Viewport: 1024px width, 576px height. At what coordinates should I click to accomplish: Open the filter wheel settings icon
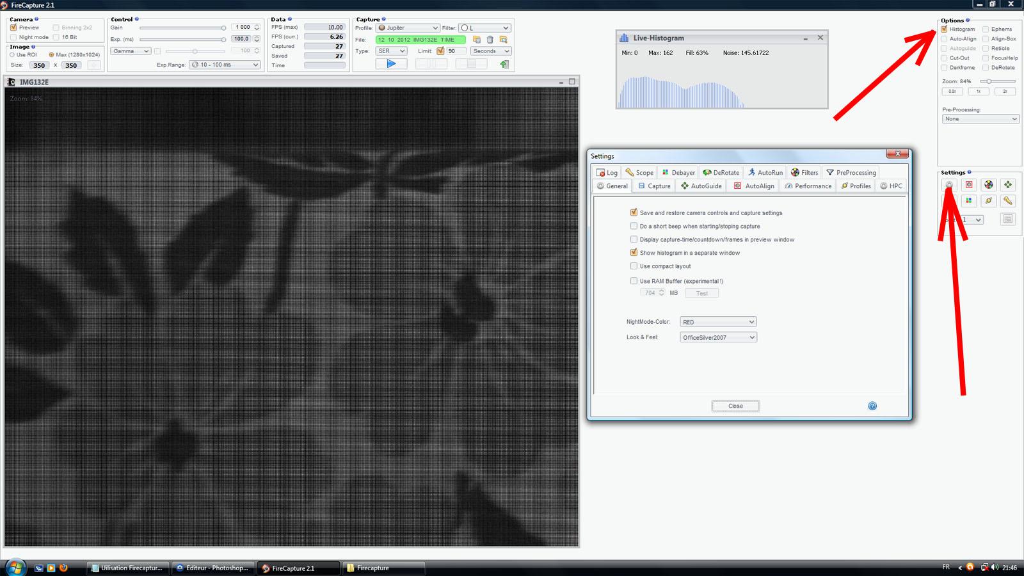(989, 185)
